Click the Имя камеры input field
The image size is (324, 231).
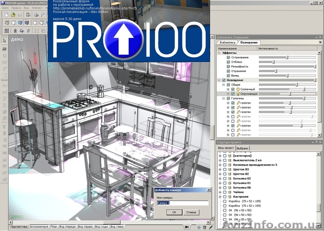(183, 203)
